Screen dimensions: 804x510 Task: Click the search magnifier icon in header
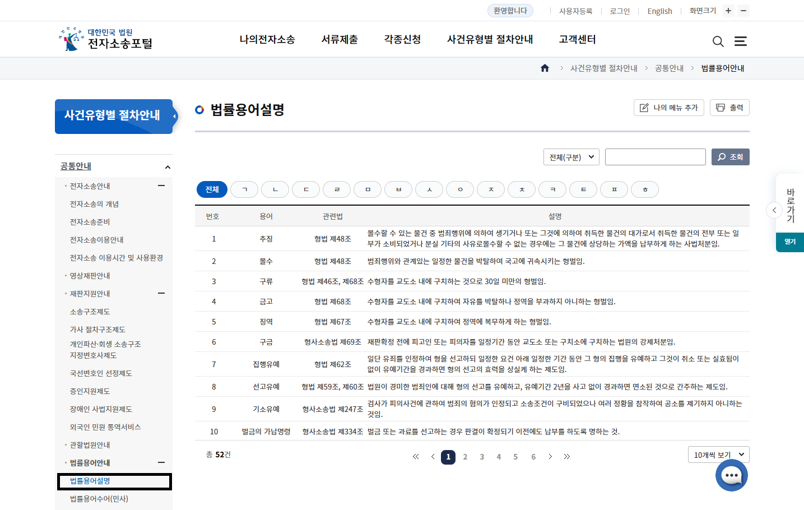(718, 41)
